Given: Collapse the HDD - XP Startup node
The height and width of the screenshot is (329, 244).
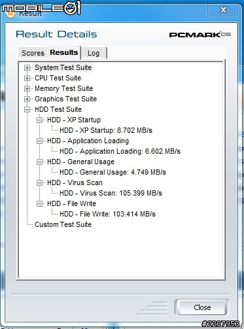Looking at the screenshot, I should [39, 120].
